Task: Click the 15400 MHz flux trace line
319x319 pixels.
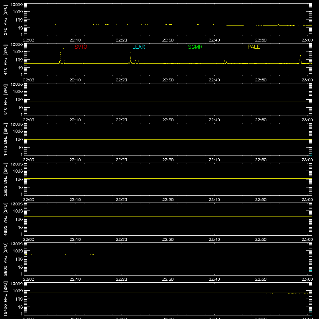Action: (168, 293)
